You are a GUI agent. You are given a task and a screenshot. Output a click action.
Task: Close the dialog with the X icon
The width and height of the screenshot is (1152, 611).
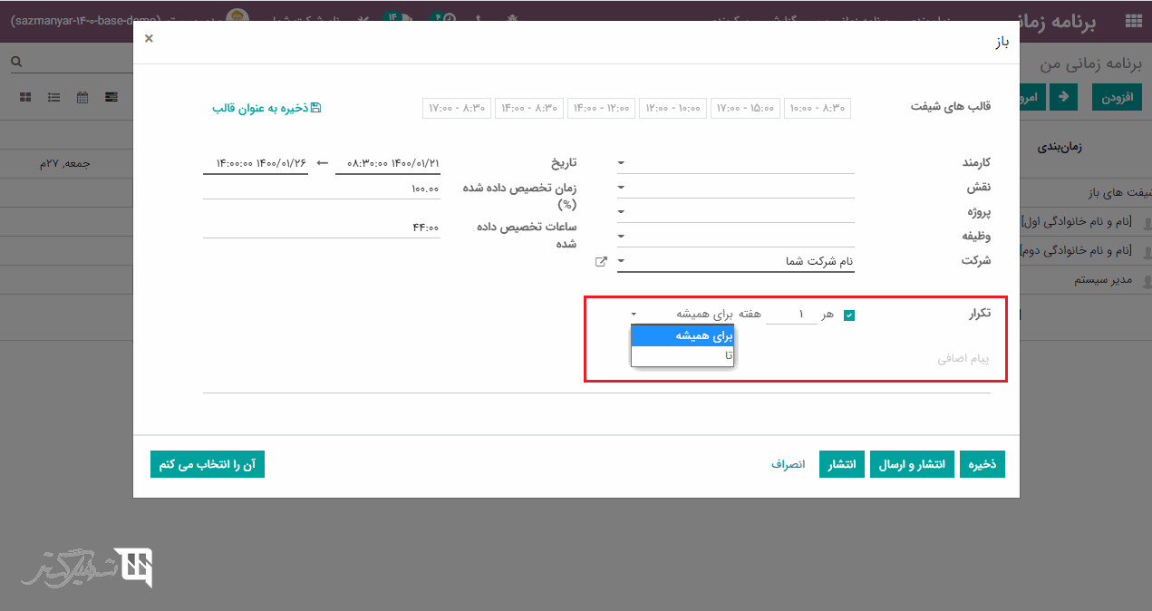click(149, 38)
